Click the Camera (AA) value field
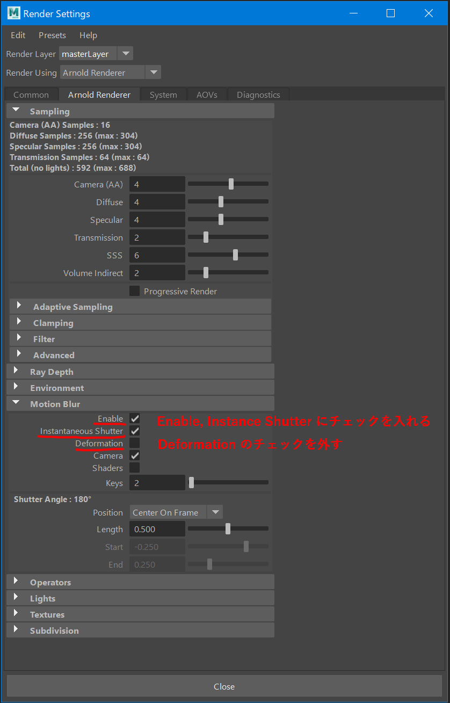Image resolution: width=450 pixels, height=703 pixels. (157, 183)
